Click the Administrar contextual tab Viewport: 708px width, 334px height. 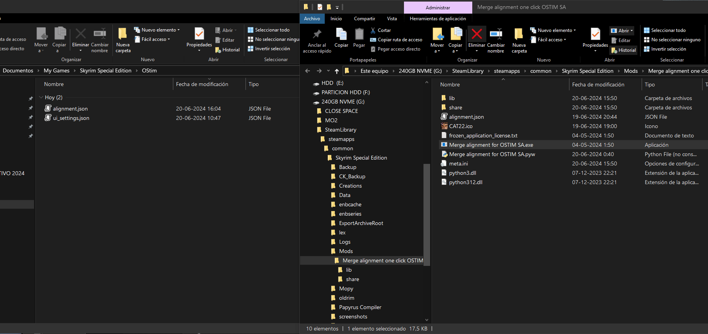[x=438, y=7]
